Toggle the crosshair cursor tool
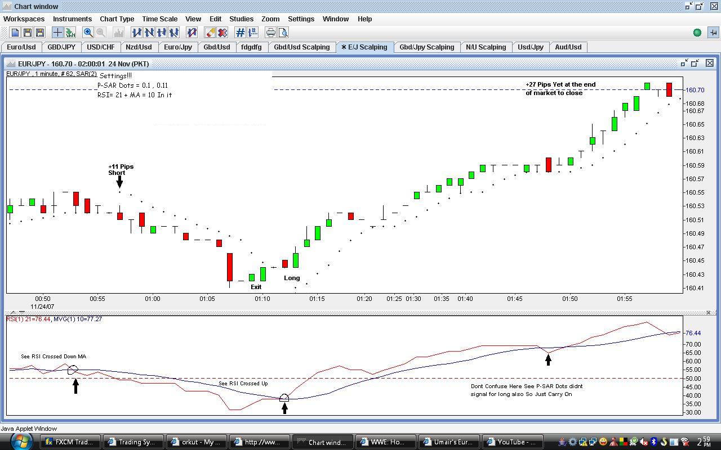This screenshot has width=721, height=450. 57,33
